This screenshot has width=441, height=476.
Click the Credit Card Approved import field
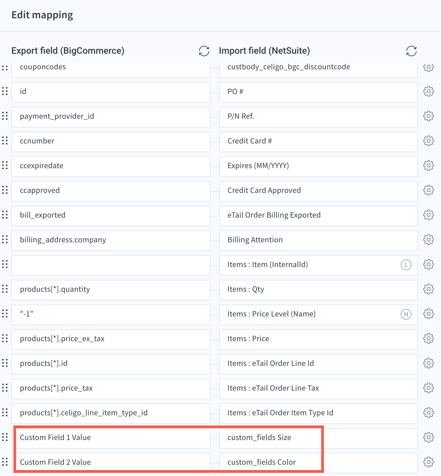pos(318,191)
